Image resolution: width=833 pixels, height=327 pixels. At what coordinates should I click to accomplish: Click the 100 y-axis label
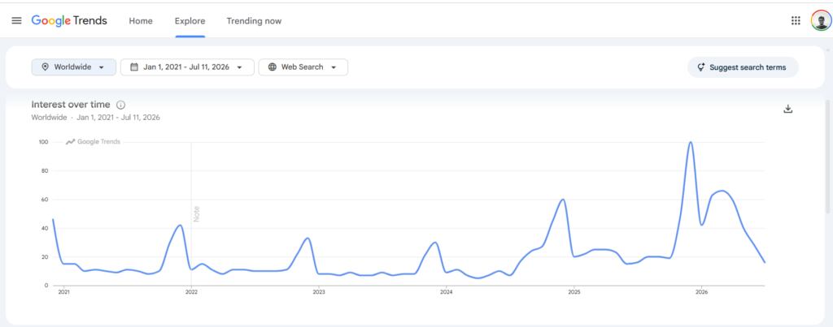(x=44, y=142)
